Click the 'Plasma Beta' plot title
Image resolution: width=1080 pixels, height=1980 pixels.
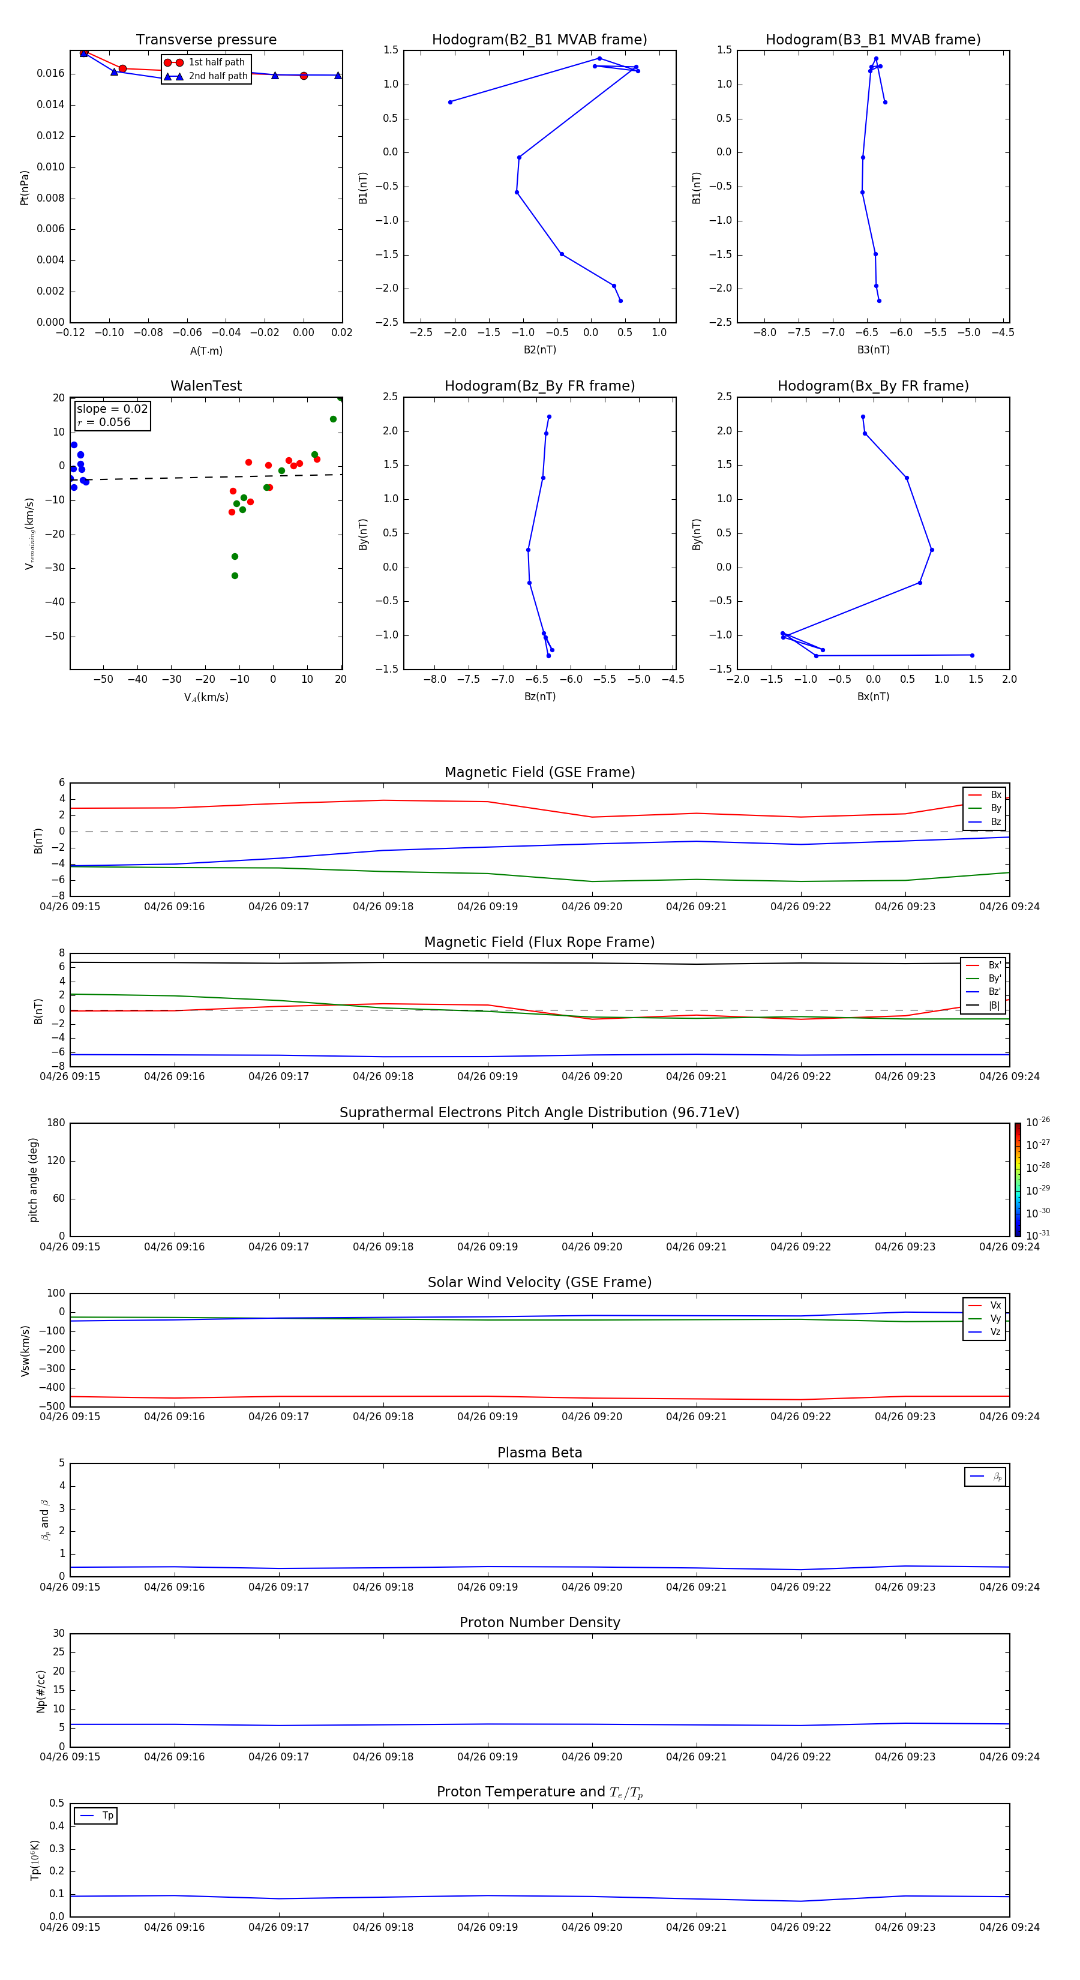pyautogui.click(x=539, y=1453)
